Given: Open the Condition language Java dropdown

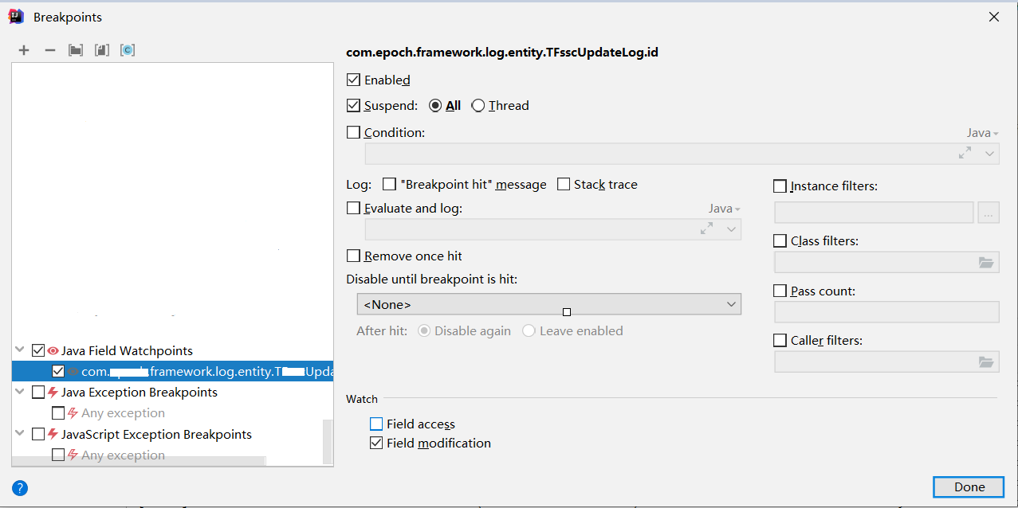Looking at the screenshot, I should (x=982, y=133).
